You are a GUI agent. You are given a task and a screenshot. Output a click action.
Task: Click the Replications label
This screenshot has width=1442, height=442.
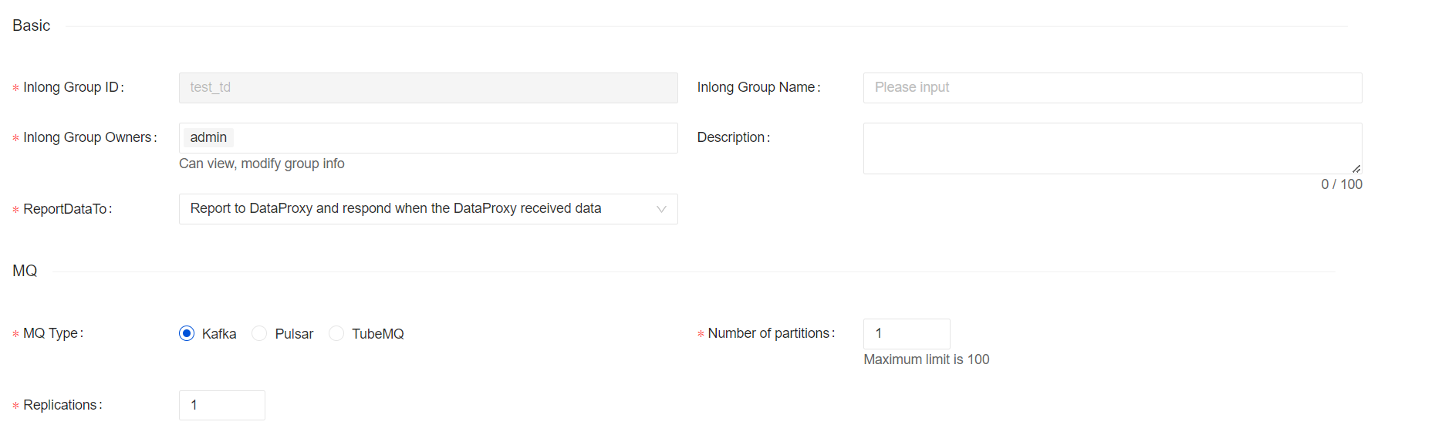coord(60,405)
